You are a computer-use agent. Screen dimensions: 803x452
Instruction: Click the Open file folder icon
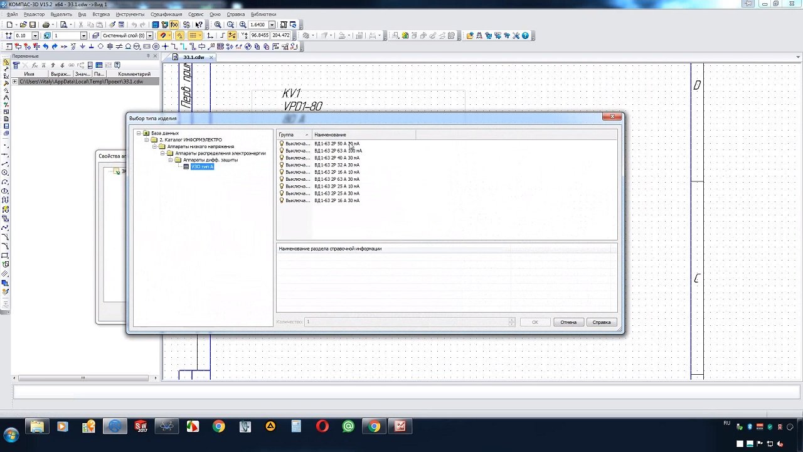[23, 24]
